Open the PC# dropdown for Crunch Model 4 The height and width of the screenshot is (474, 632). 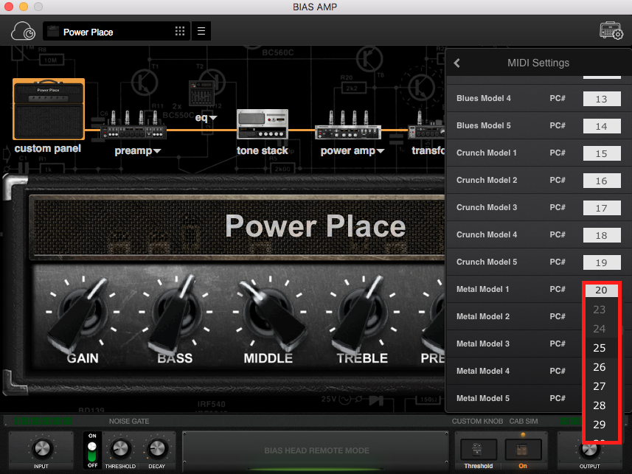[602, 235]
